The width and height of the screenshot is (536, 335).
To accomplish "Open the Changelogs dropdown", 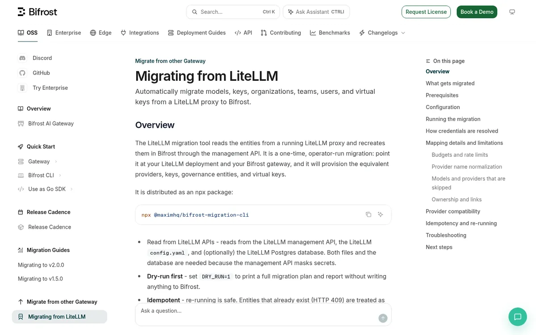I will [x=382, y=33].
